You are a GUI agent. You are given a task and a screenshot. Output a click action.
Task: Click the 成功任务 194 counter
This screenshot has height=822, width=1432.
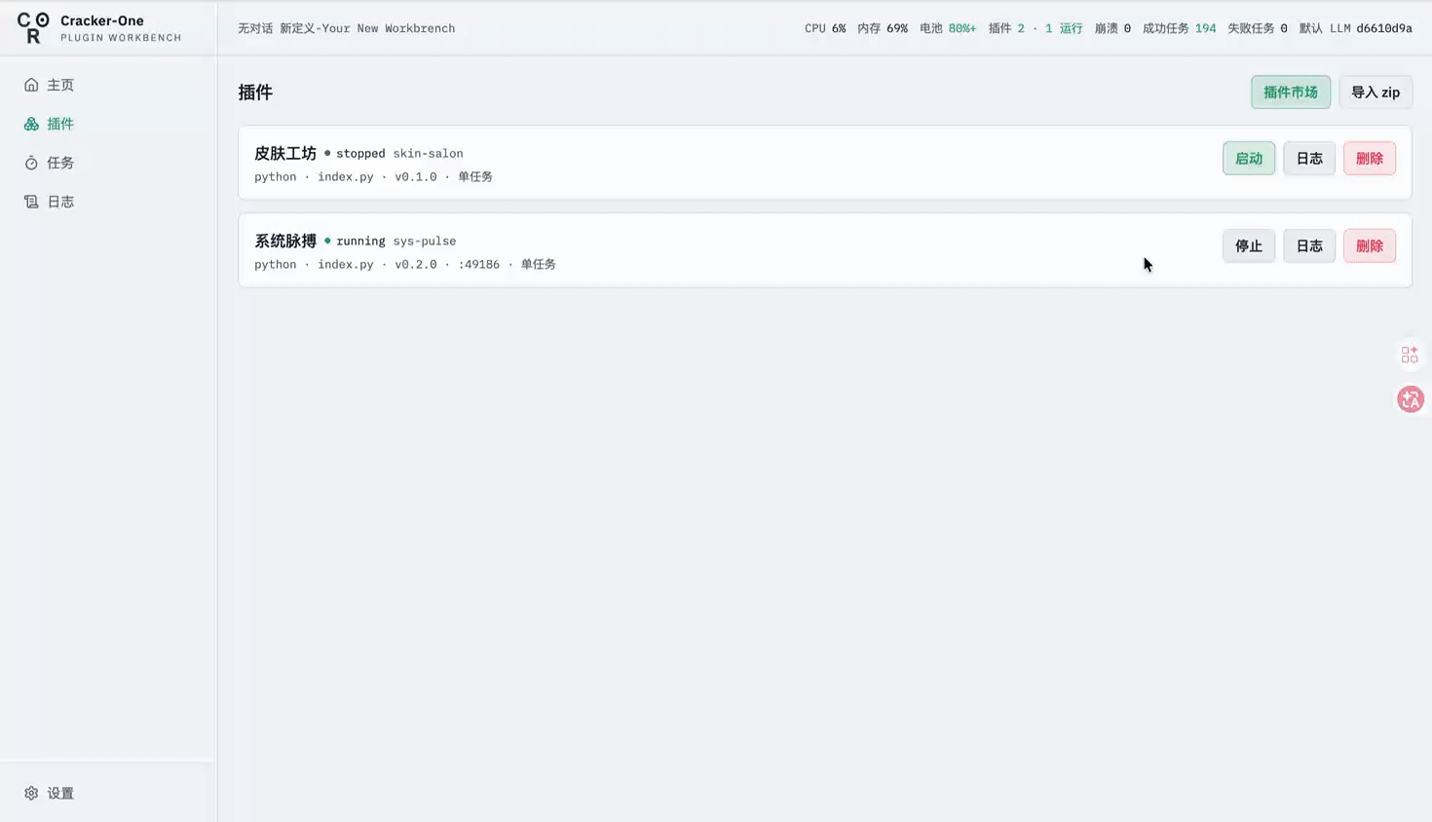1179,28
